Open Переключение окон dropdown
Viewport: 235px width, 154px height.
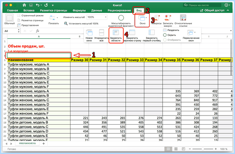point(191,35)
